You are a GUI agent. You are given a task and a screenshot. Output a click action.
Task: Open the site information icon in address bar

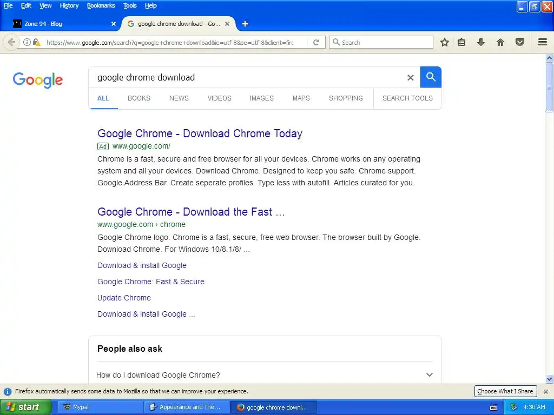click(x=27, y=42)
